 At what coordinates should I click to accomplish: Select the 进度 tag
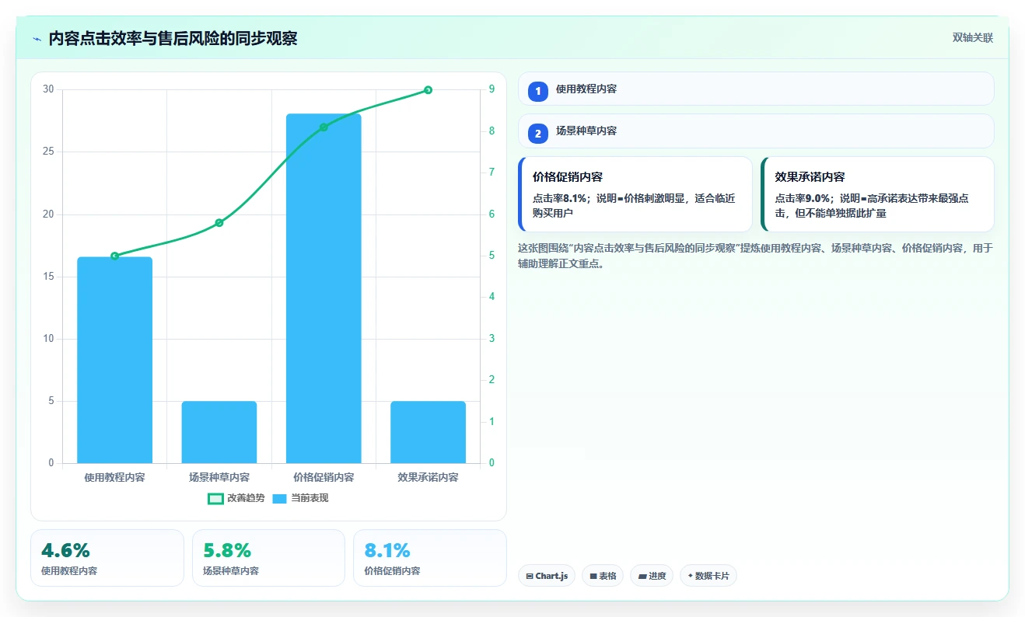point(652,576)
